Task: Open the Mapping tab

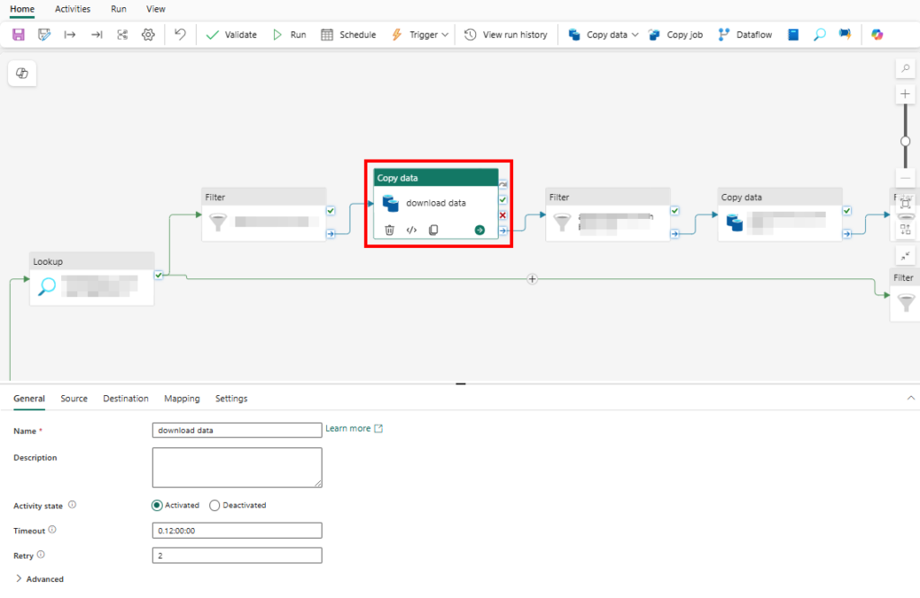Action: (x=181, y=399)
